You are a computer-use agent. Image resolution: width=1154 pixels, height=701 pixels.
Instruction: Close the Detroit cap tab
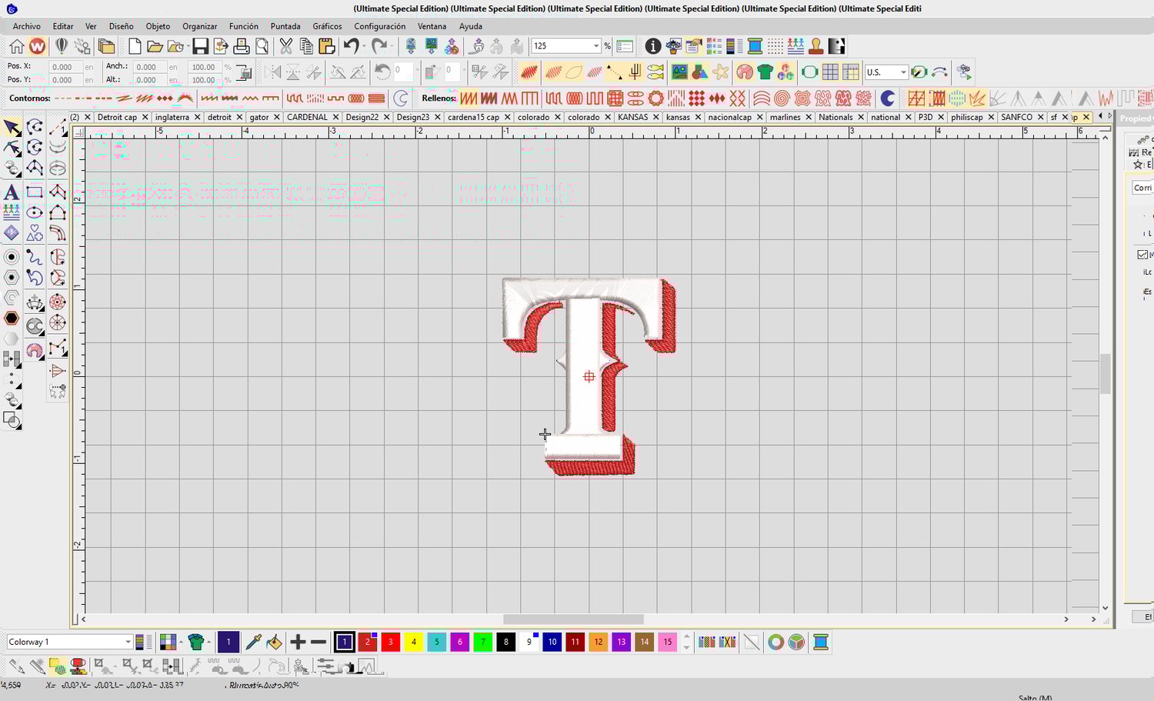tap(145, 117)
